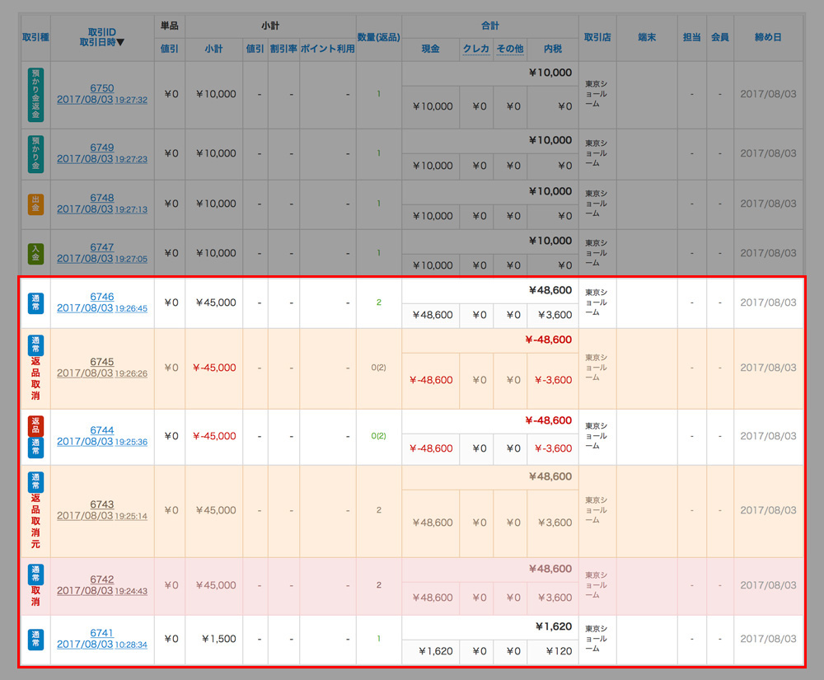The height and width of the screenshot is (680, 824).
Task: Click quantity 0(2) in row 6744
Action: pos(378,436)
